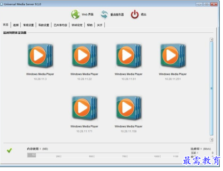223x171 pixels.
Task: Switch to the 转码设定 tab
Action: 77,25
